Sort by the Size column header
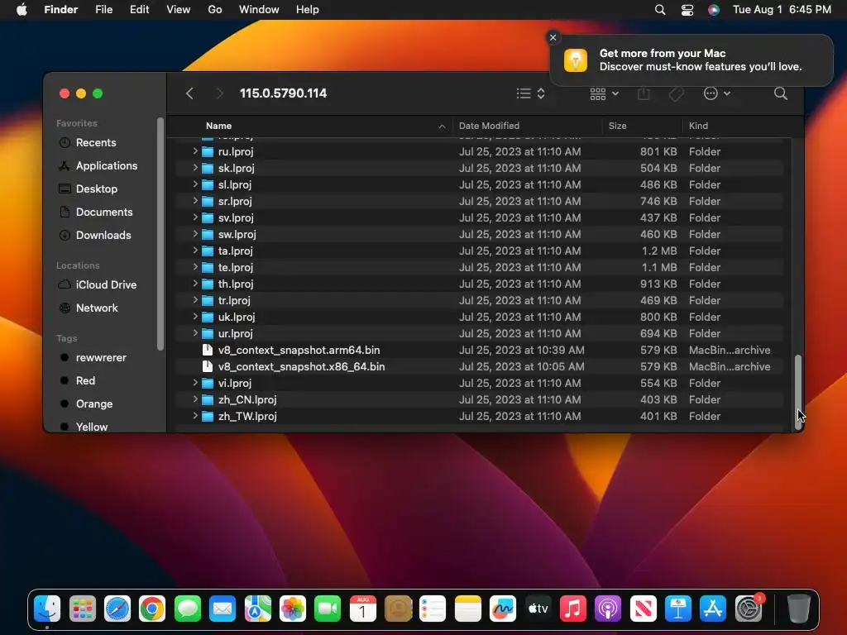The image size is (847, 635). coord(617,126)
